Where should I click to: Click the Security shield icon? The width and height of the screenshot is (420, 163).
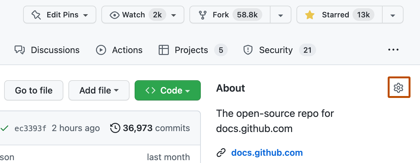[248, 50]
